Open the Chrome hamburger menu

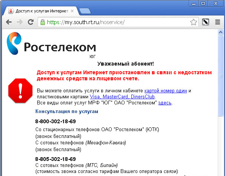click(217, 22)
